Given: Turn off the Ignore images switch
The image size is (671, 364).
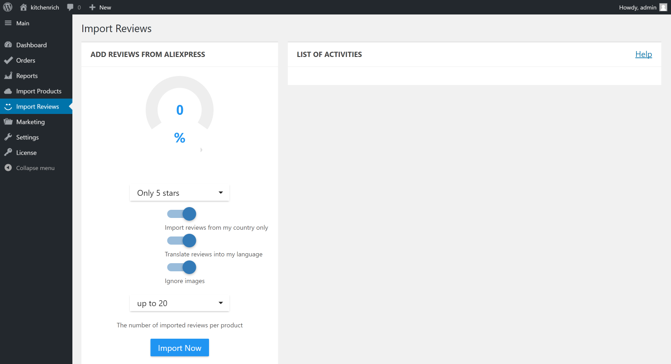Looking at the screenshot, I should coord(181,267).
